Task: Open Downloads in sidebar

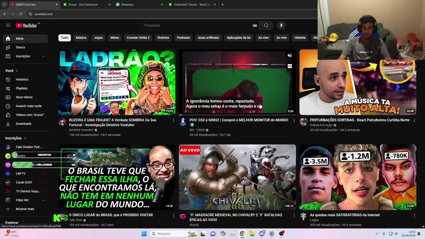Action: coord(25,124)
